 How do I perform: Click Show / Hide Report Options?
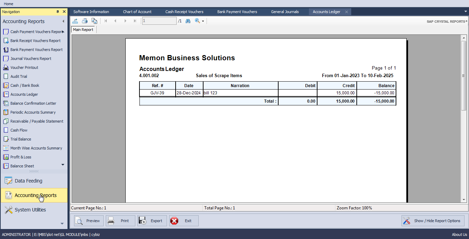433,221
